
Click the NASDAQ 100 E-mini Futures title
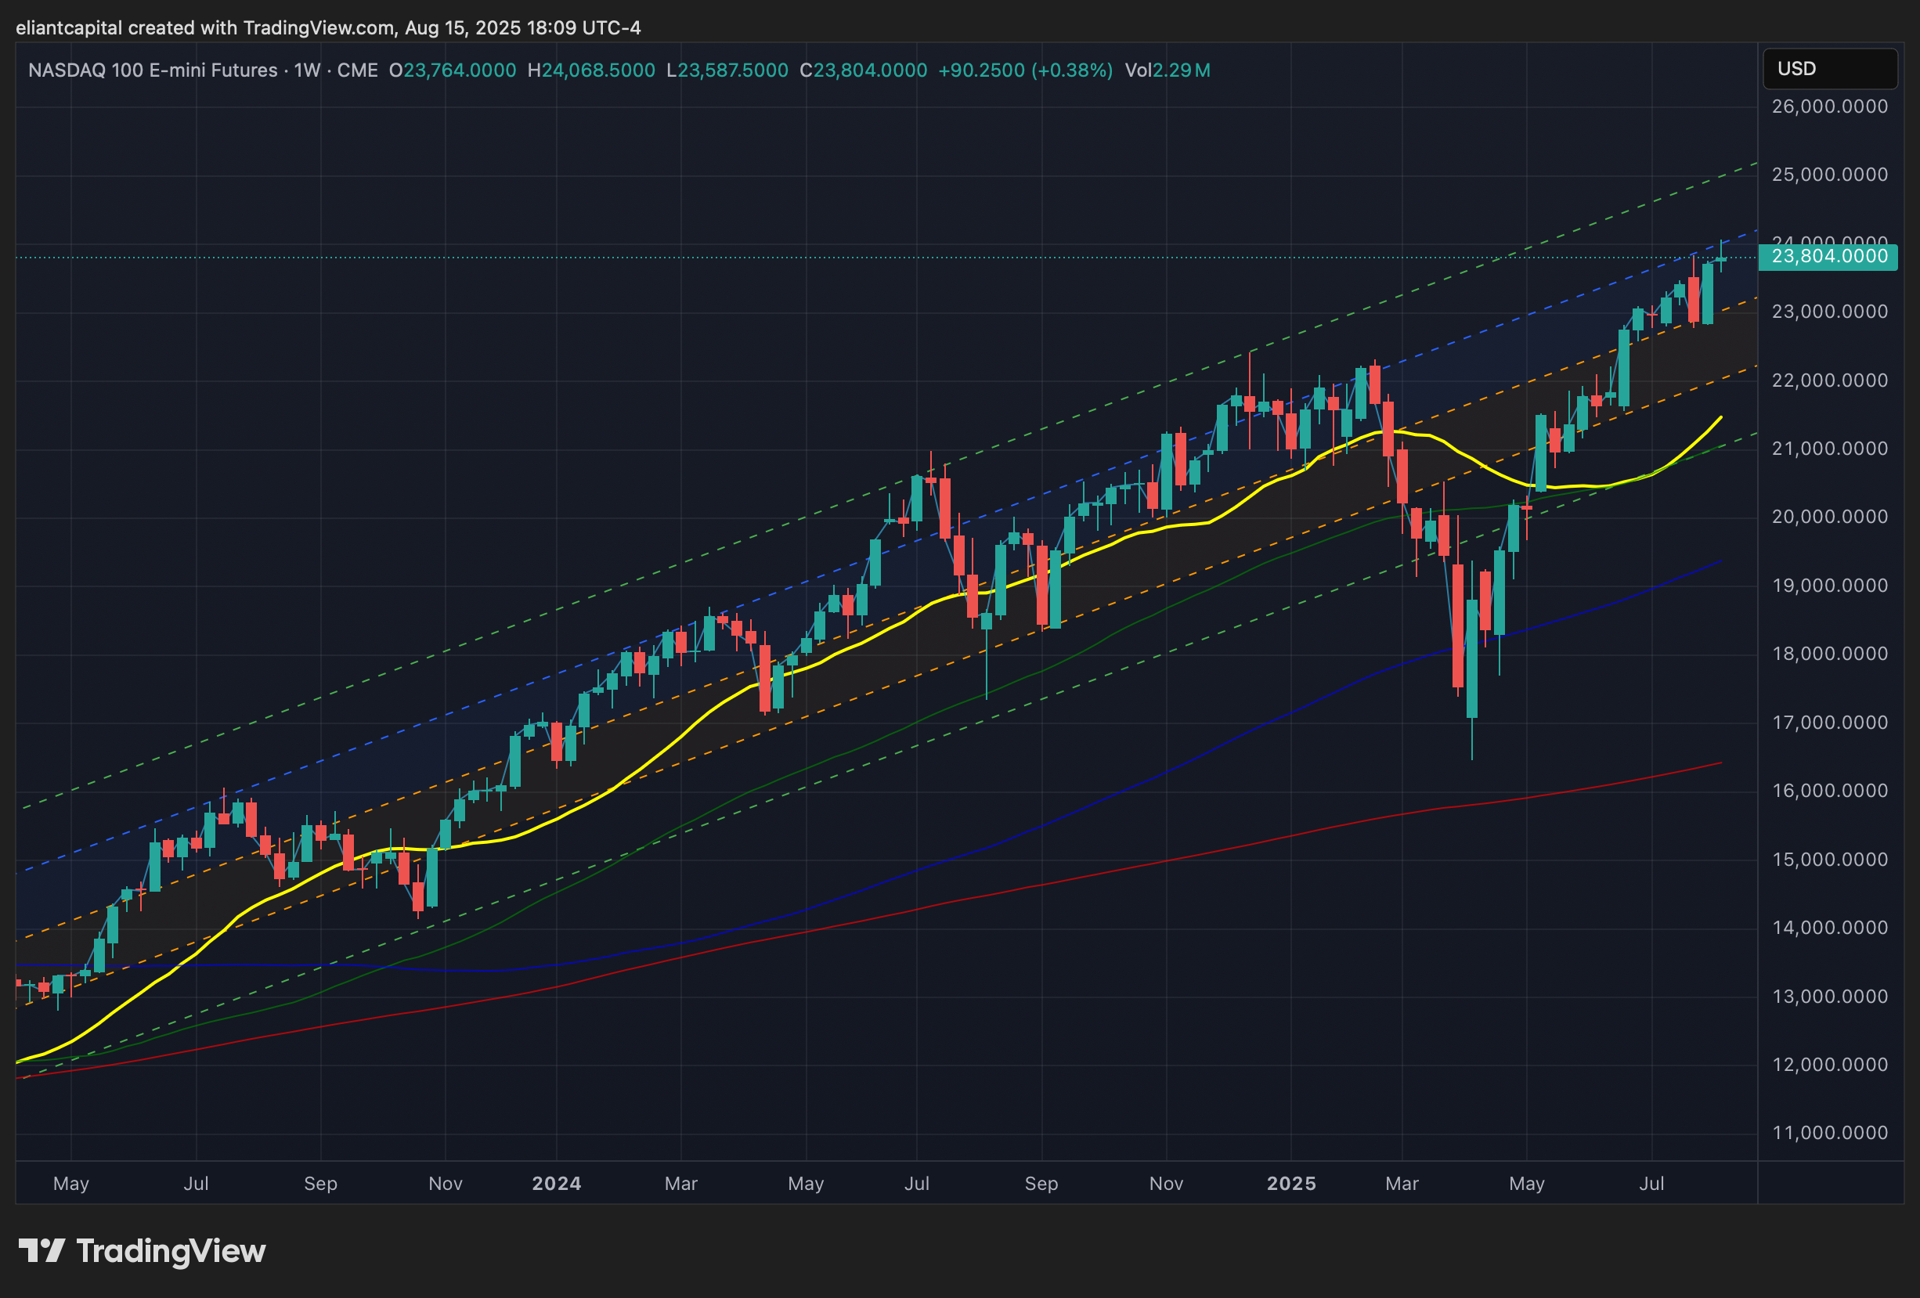click(x=153, y=70)
